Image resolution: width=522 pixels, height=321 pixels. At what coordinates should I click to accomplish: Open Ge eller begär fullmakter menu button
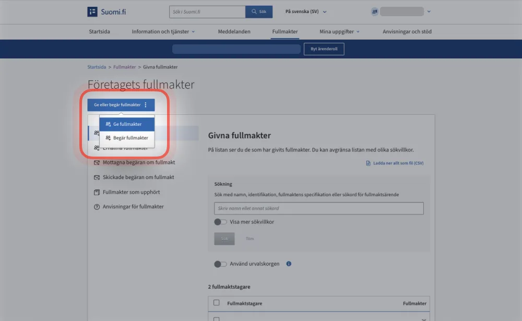click(121, 105)
